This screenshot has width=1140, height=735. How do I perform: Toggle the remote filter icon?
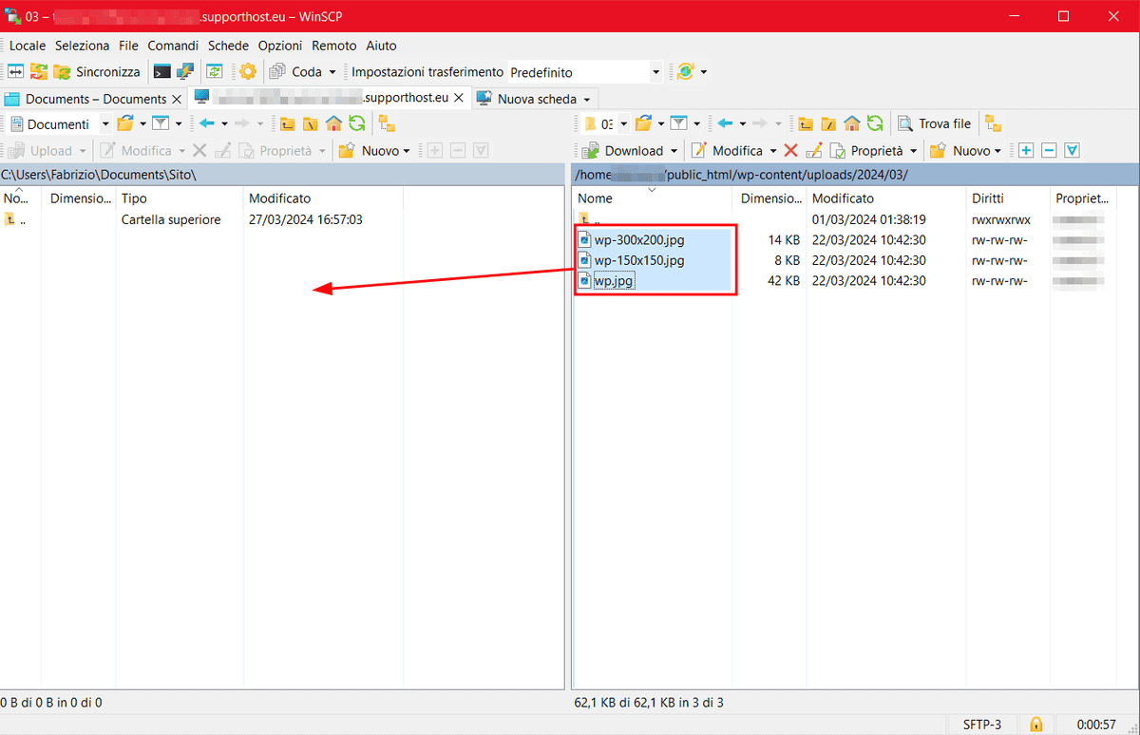[677, 123]
